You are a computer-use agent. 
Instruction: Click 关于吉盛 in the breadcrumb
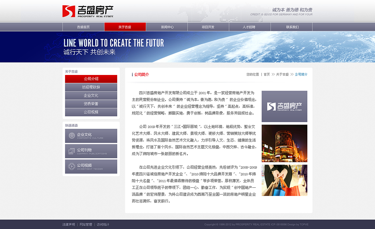(x=282, y=74)
